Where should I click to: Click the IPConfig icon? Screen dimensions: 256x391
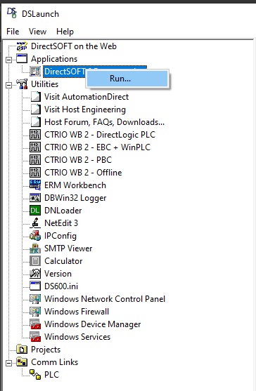point(35,236)
